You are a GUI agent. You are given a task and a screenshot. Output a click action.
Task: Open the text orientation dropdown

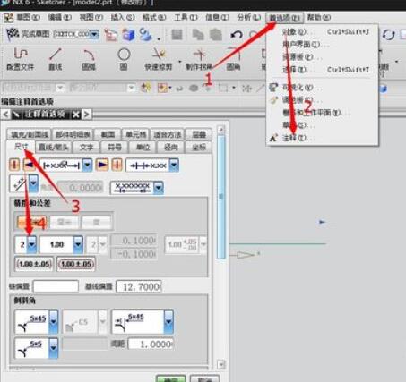(x=33, y=183)
